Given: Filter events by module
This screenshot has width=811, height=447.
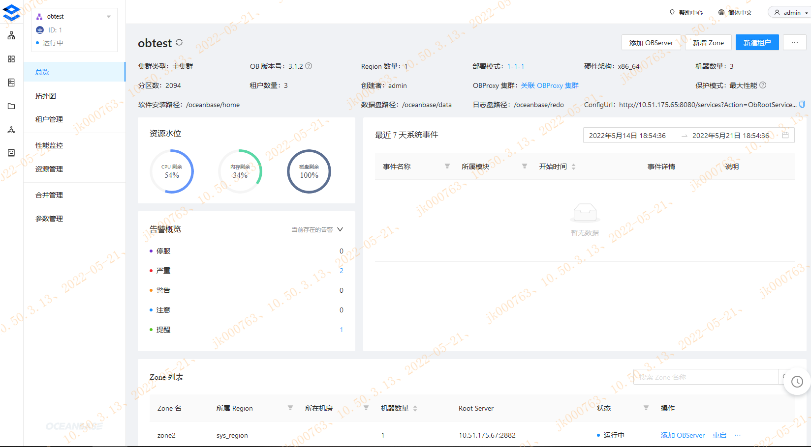Looking at the screenshot, I should [525, 167].
